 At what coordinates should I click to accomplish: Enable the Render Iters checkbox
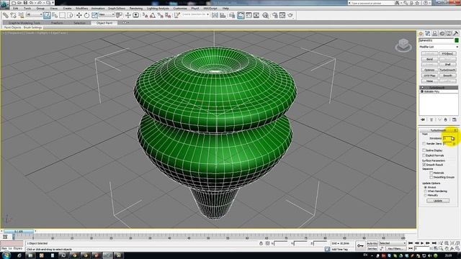click(x=424, y=144)
